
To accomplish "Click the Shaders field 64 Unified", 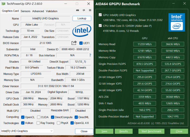I will point(34,62).
